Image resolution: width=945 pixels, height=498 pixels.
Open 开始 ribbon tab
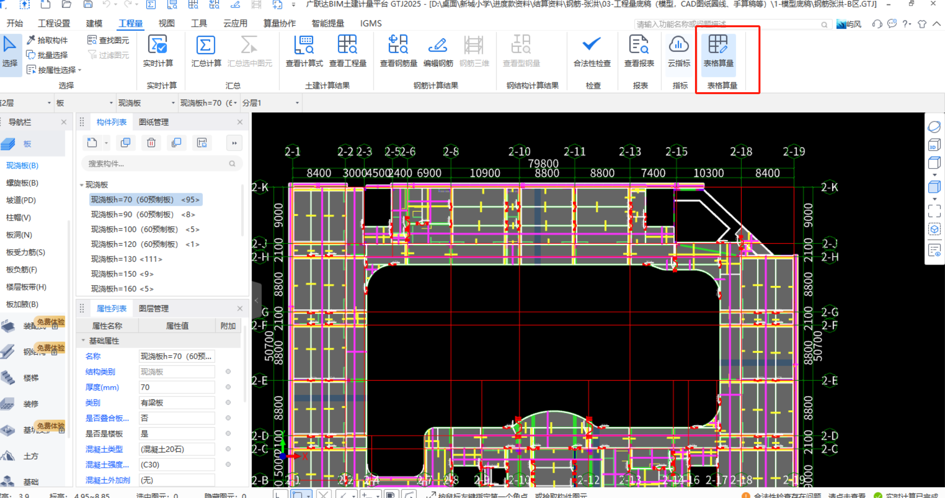(14, 23)
